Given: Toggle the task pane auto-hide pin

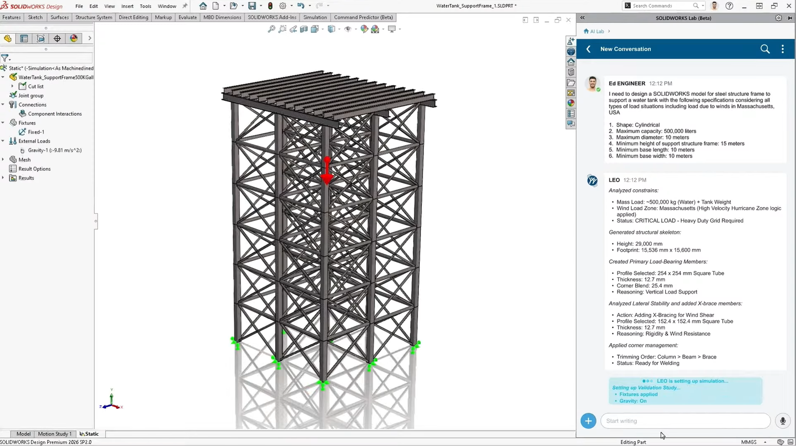Looking at the screenshot, I should (790, 18).
